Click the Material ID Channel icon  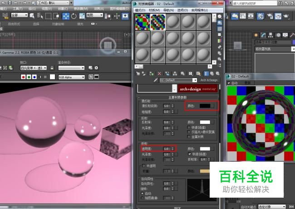click(191, 74)
